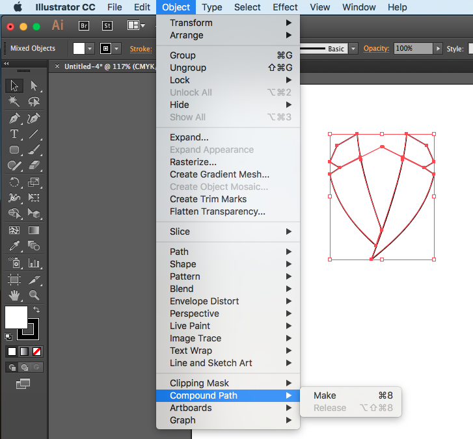Select the Type tool
This screenshot has width=473, height=439.
pyautogui.click(x=14, y=134)
